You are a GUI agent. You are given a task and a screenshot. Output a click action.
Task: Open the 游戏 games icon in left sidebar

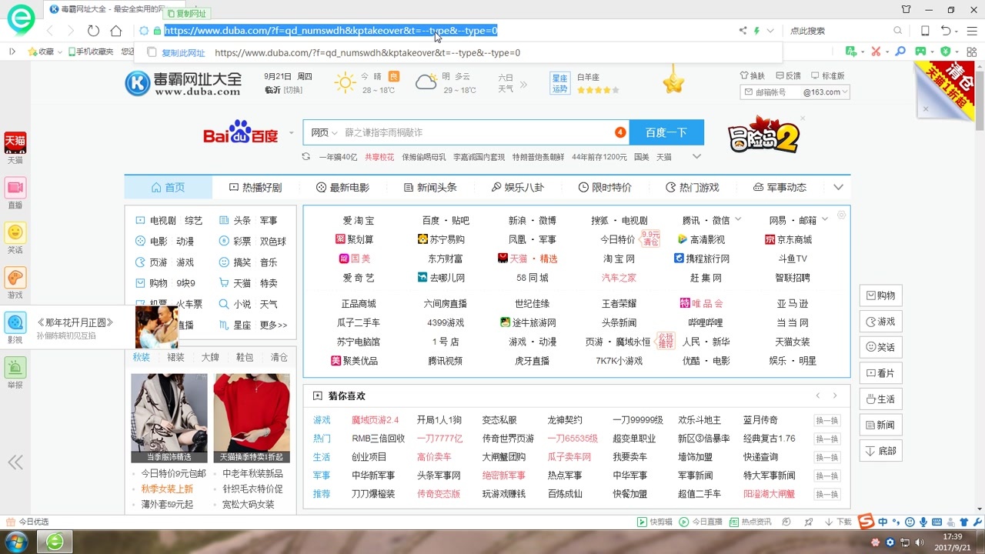pyautogui.click(x=15, y=277)
